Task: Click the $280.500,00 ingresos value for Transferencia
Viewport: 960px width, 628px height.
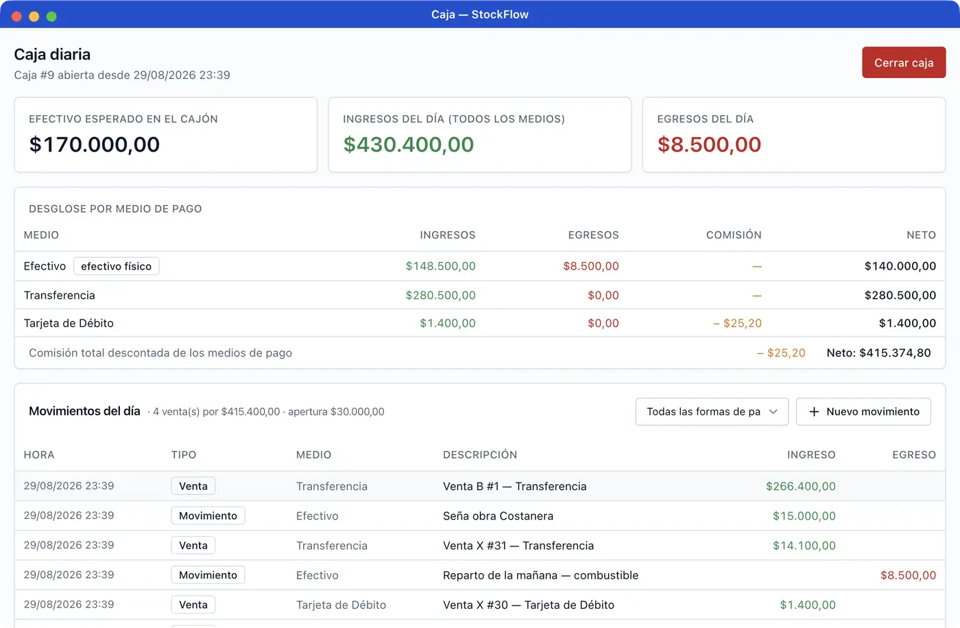Action: (x=440, y=295)
